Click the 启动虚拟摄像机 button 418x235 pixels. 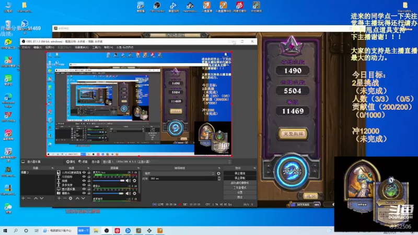pos(240,183)
